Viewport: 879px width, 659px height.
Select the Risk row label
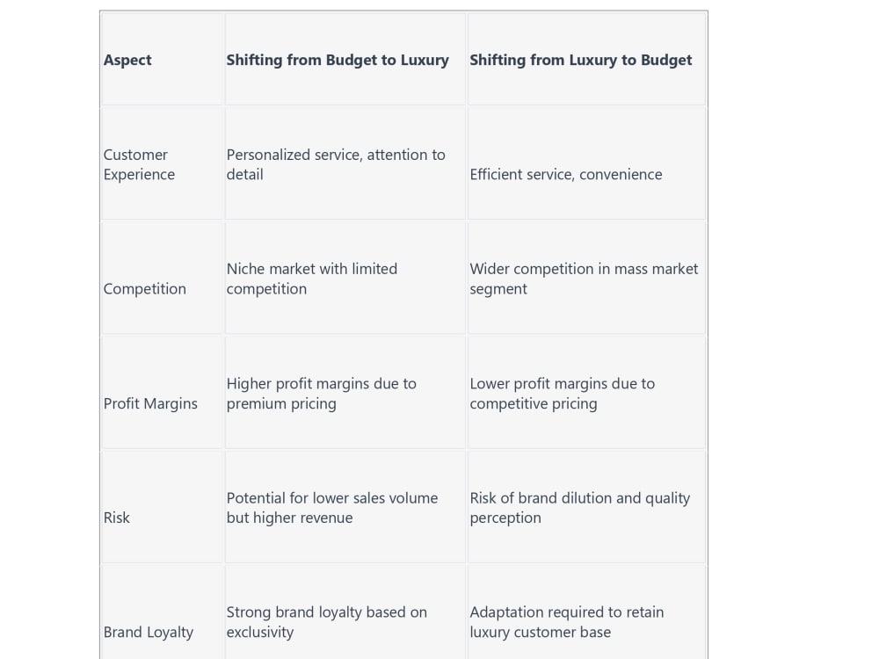[116, 518]
